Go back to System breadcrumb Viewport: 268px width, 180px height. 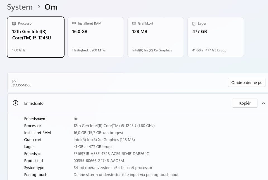(x=20, y=7)
